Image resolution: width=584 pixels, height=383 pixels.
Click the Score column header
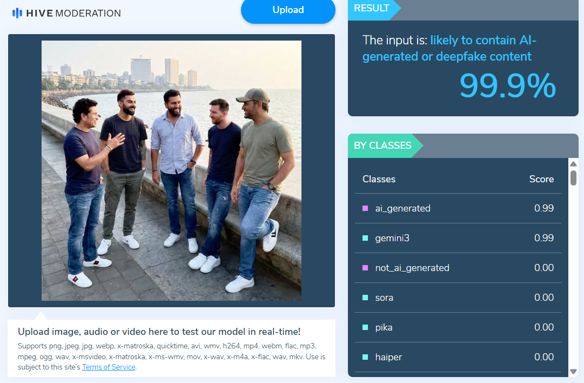(x=541, y=179)
